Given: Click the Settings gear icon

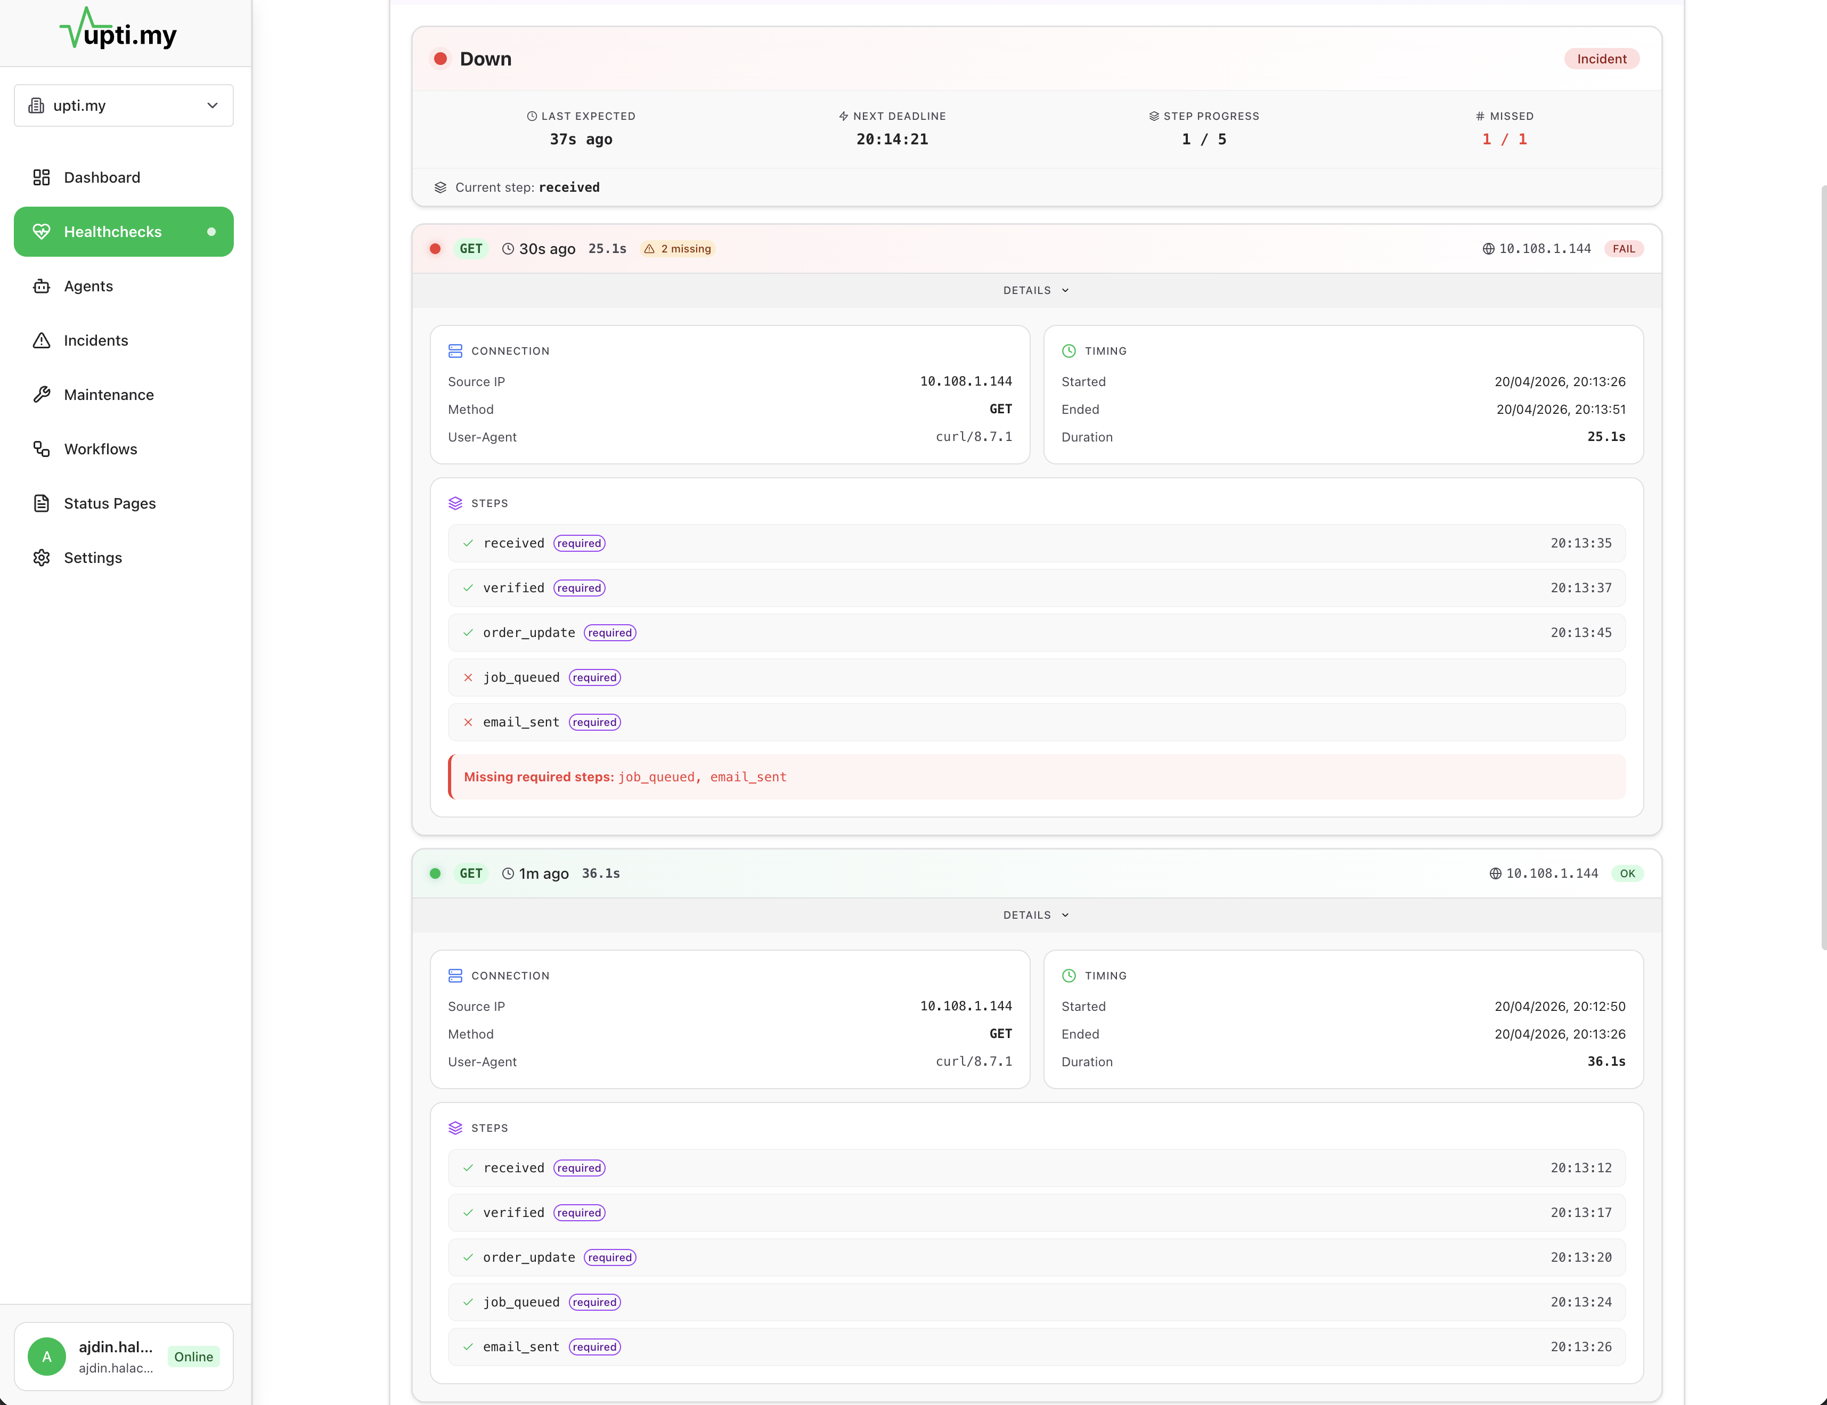Looking at the screenshot, I should pos(42,558).
